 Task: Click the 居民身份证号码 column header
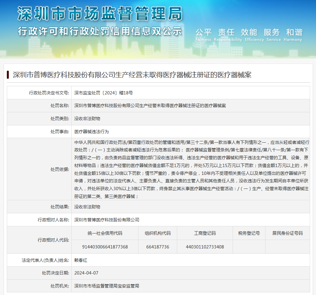coord(288,233)
